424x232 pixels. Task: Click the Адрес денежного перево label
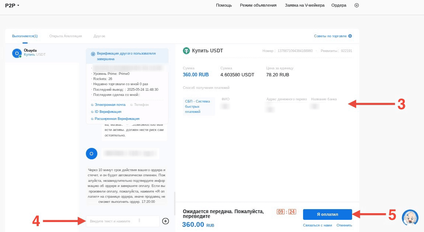point(286,99)
